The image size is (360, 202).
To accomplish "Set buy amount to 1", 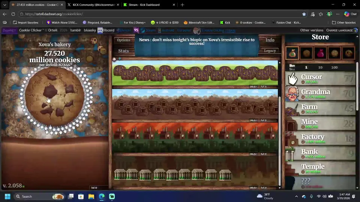I will pos(306,67).
